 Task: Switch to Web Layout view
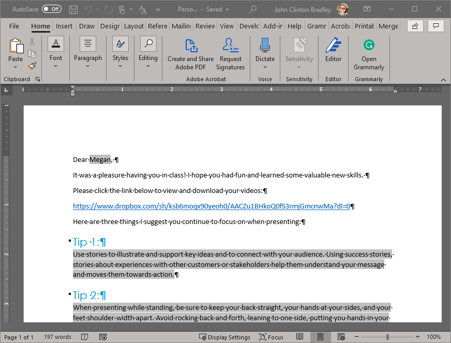tap(341, 337)
